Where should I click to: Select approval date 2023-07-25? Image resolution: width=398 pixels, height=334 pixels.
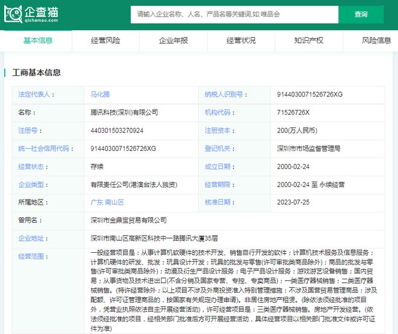293,202
